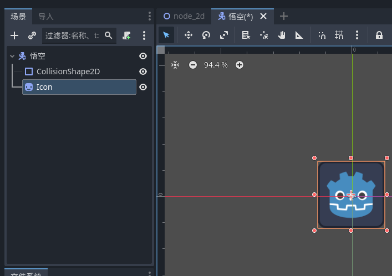Viewport: 392px width, 276px height.
Task: Collapse the 悟空 root node tree
Action: [x=12, y=56]
